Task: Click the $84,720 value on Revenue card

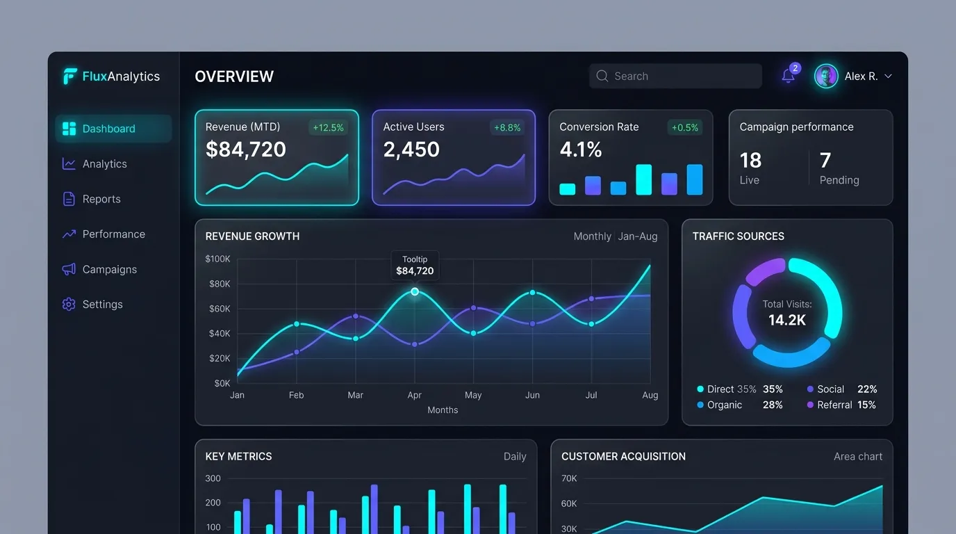Action: 246,149
